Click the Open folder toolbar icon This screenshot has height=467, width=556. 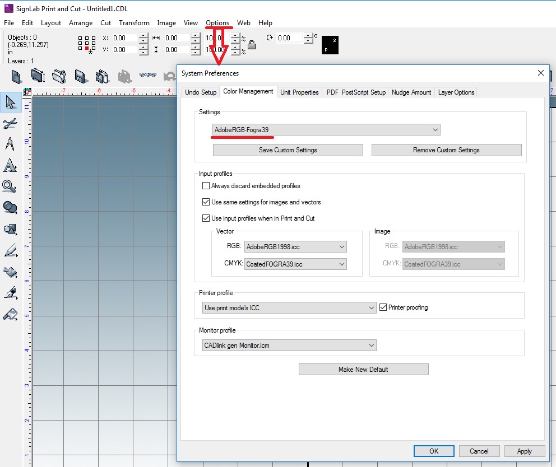[59, 76]
